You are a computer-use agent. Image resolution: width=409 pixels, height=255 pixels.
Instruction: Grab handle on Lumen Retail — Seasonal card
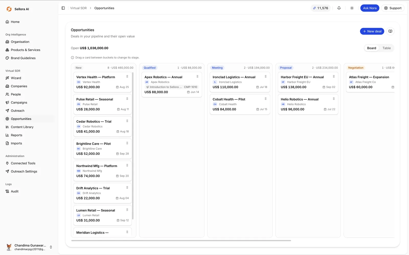click(x=127, y=210)
